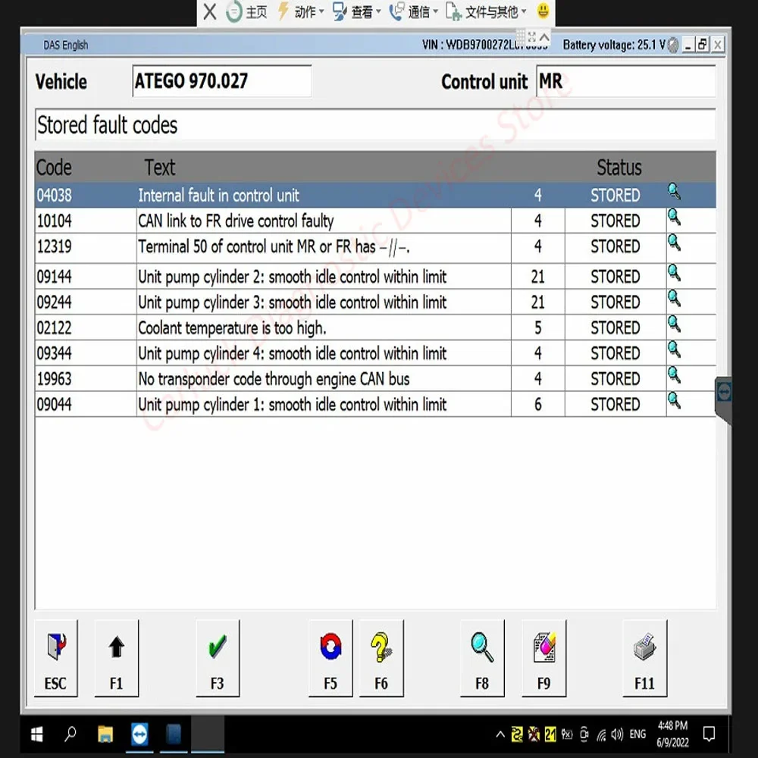
Task: Click the F9 erase fault memory button
Action: (x=543, y=658)
